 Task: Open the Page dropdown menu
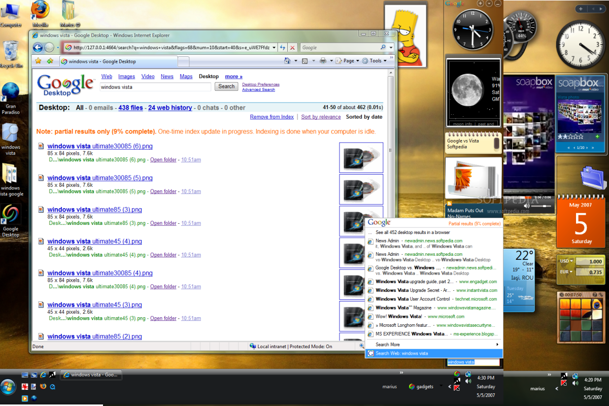pyautogui.click(x=349, y=60)
